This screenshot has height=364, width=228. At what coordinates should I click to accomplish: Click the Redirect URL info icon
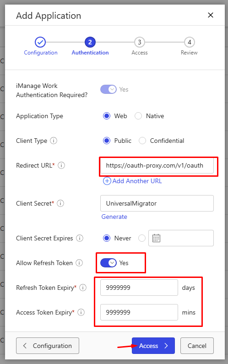[61, 166]
